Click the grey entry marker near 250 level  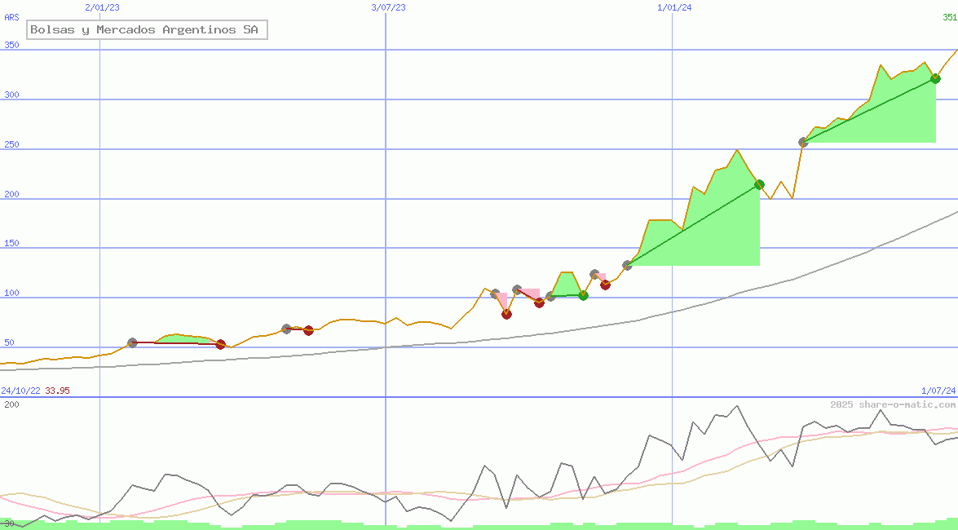pos(803,142)
